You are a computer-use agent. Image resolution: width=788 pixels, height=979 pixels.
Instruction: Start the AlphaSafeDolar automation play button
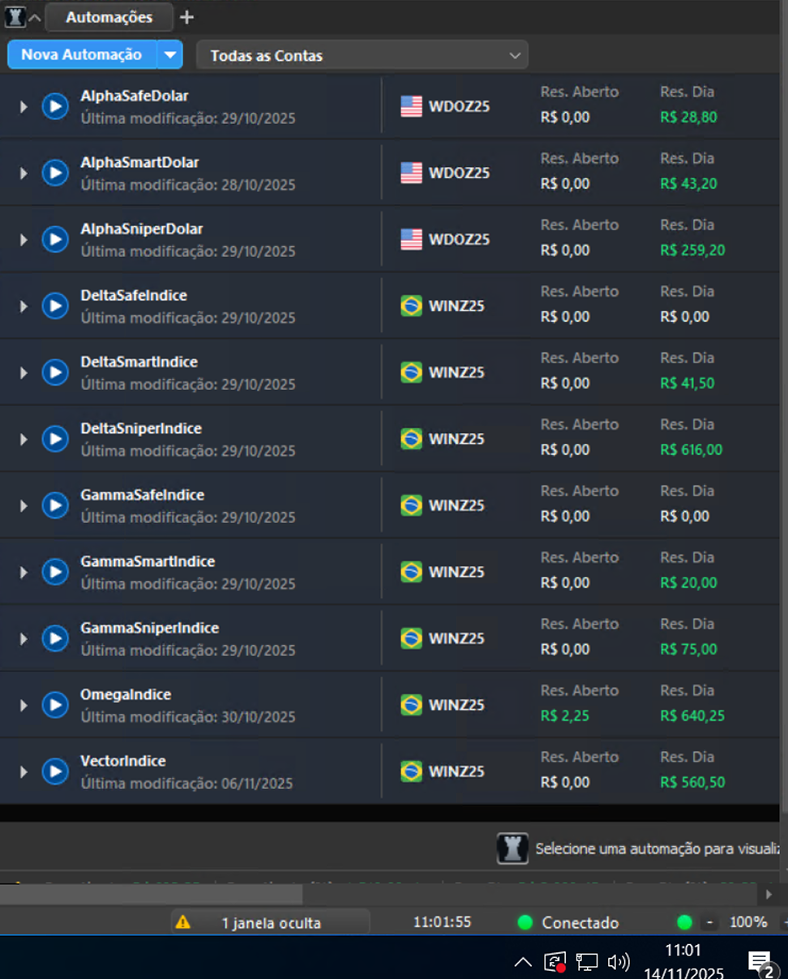point(55,106)
